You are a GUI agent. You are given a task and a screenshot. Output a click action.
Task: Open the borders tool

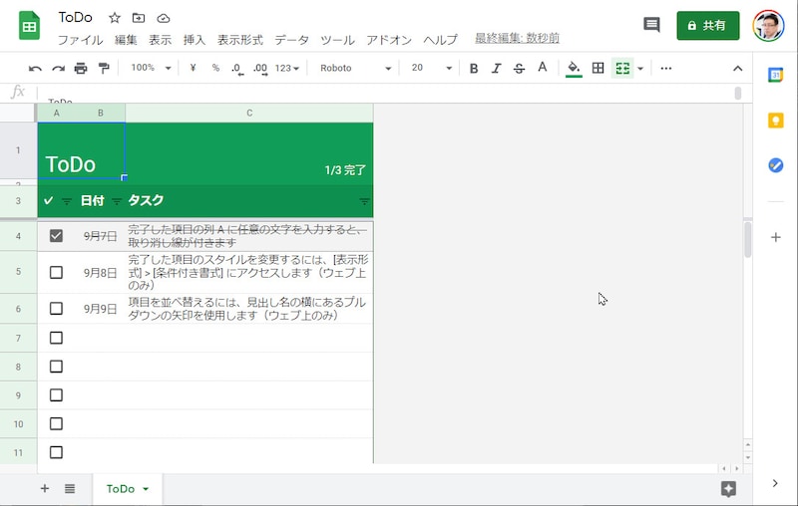coord(598,68)
